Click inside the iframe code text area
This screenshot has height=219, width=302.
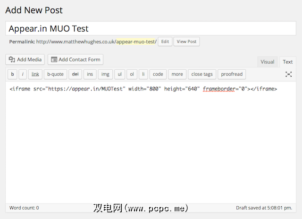click(151, 142)
